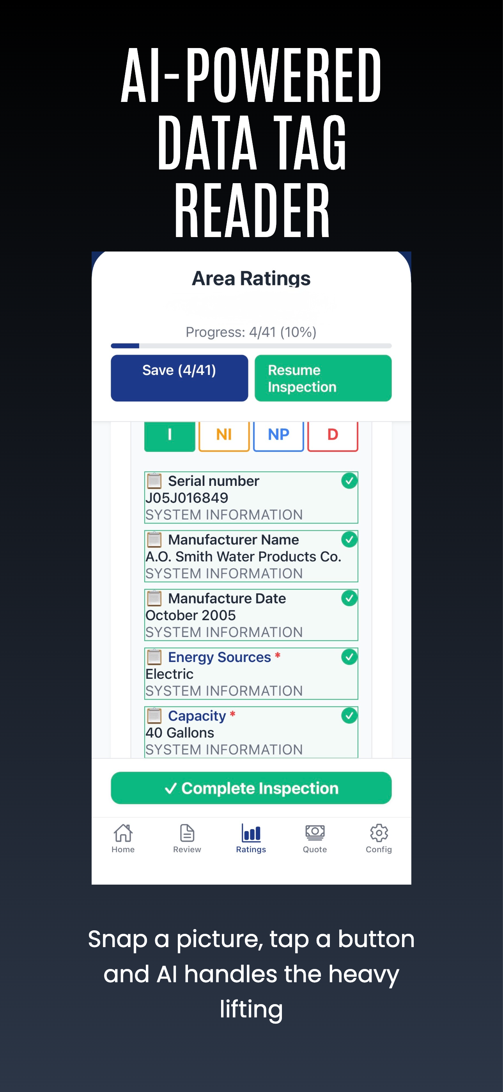Image resolution: width=503 pixels, height=1092 pixels.
Task: Open the Home tab icon
Action: [x=123, y=833]
